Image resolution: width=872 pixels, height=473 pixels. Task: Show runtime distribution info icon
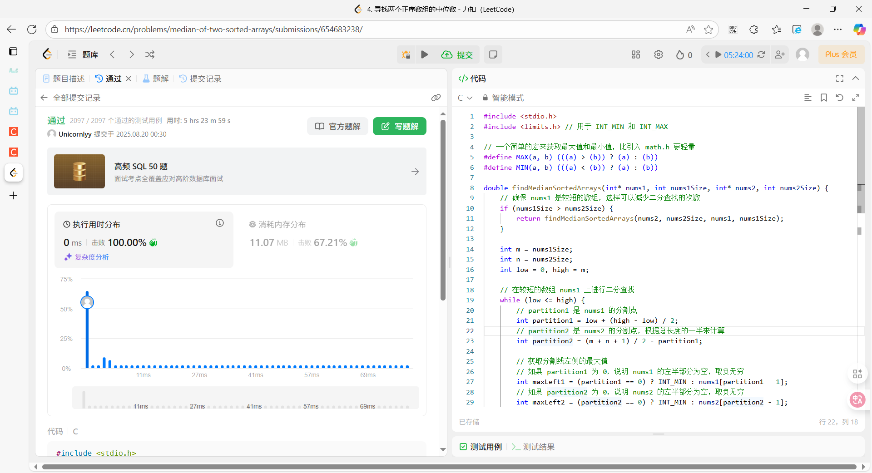click(x=220, y=223)
